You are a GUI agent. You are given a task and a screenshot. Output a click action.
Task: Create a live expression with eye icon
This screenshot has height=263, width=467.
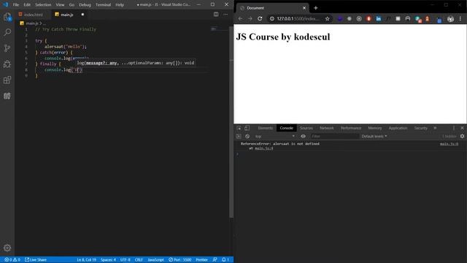pos(303,137)
